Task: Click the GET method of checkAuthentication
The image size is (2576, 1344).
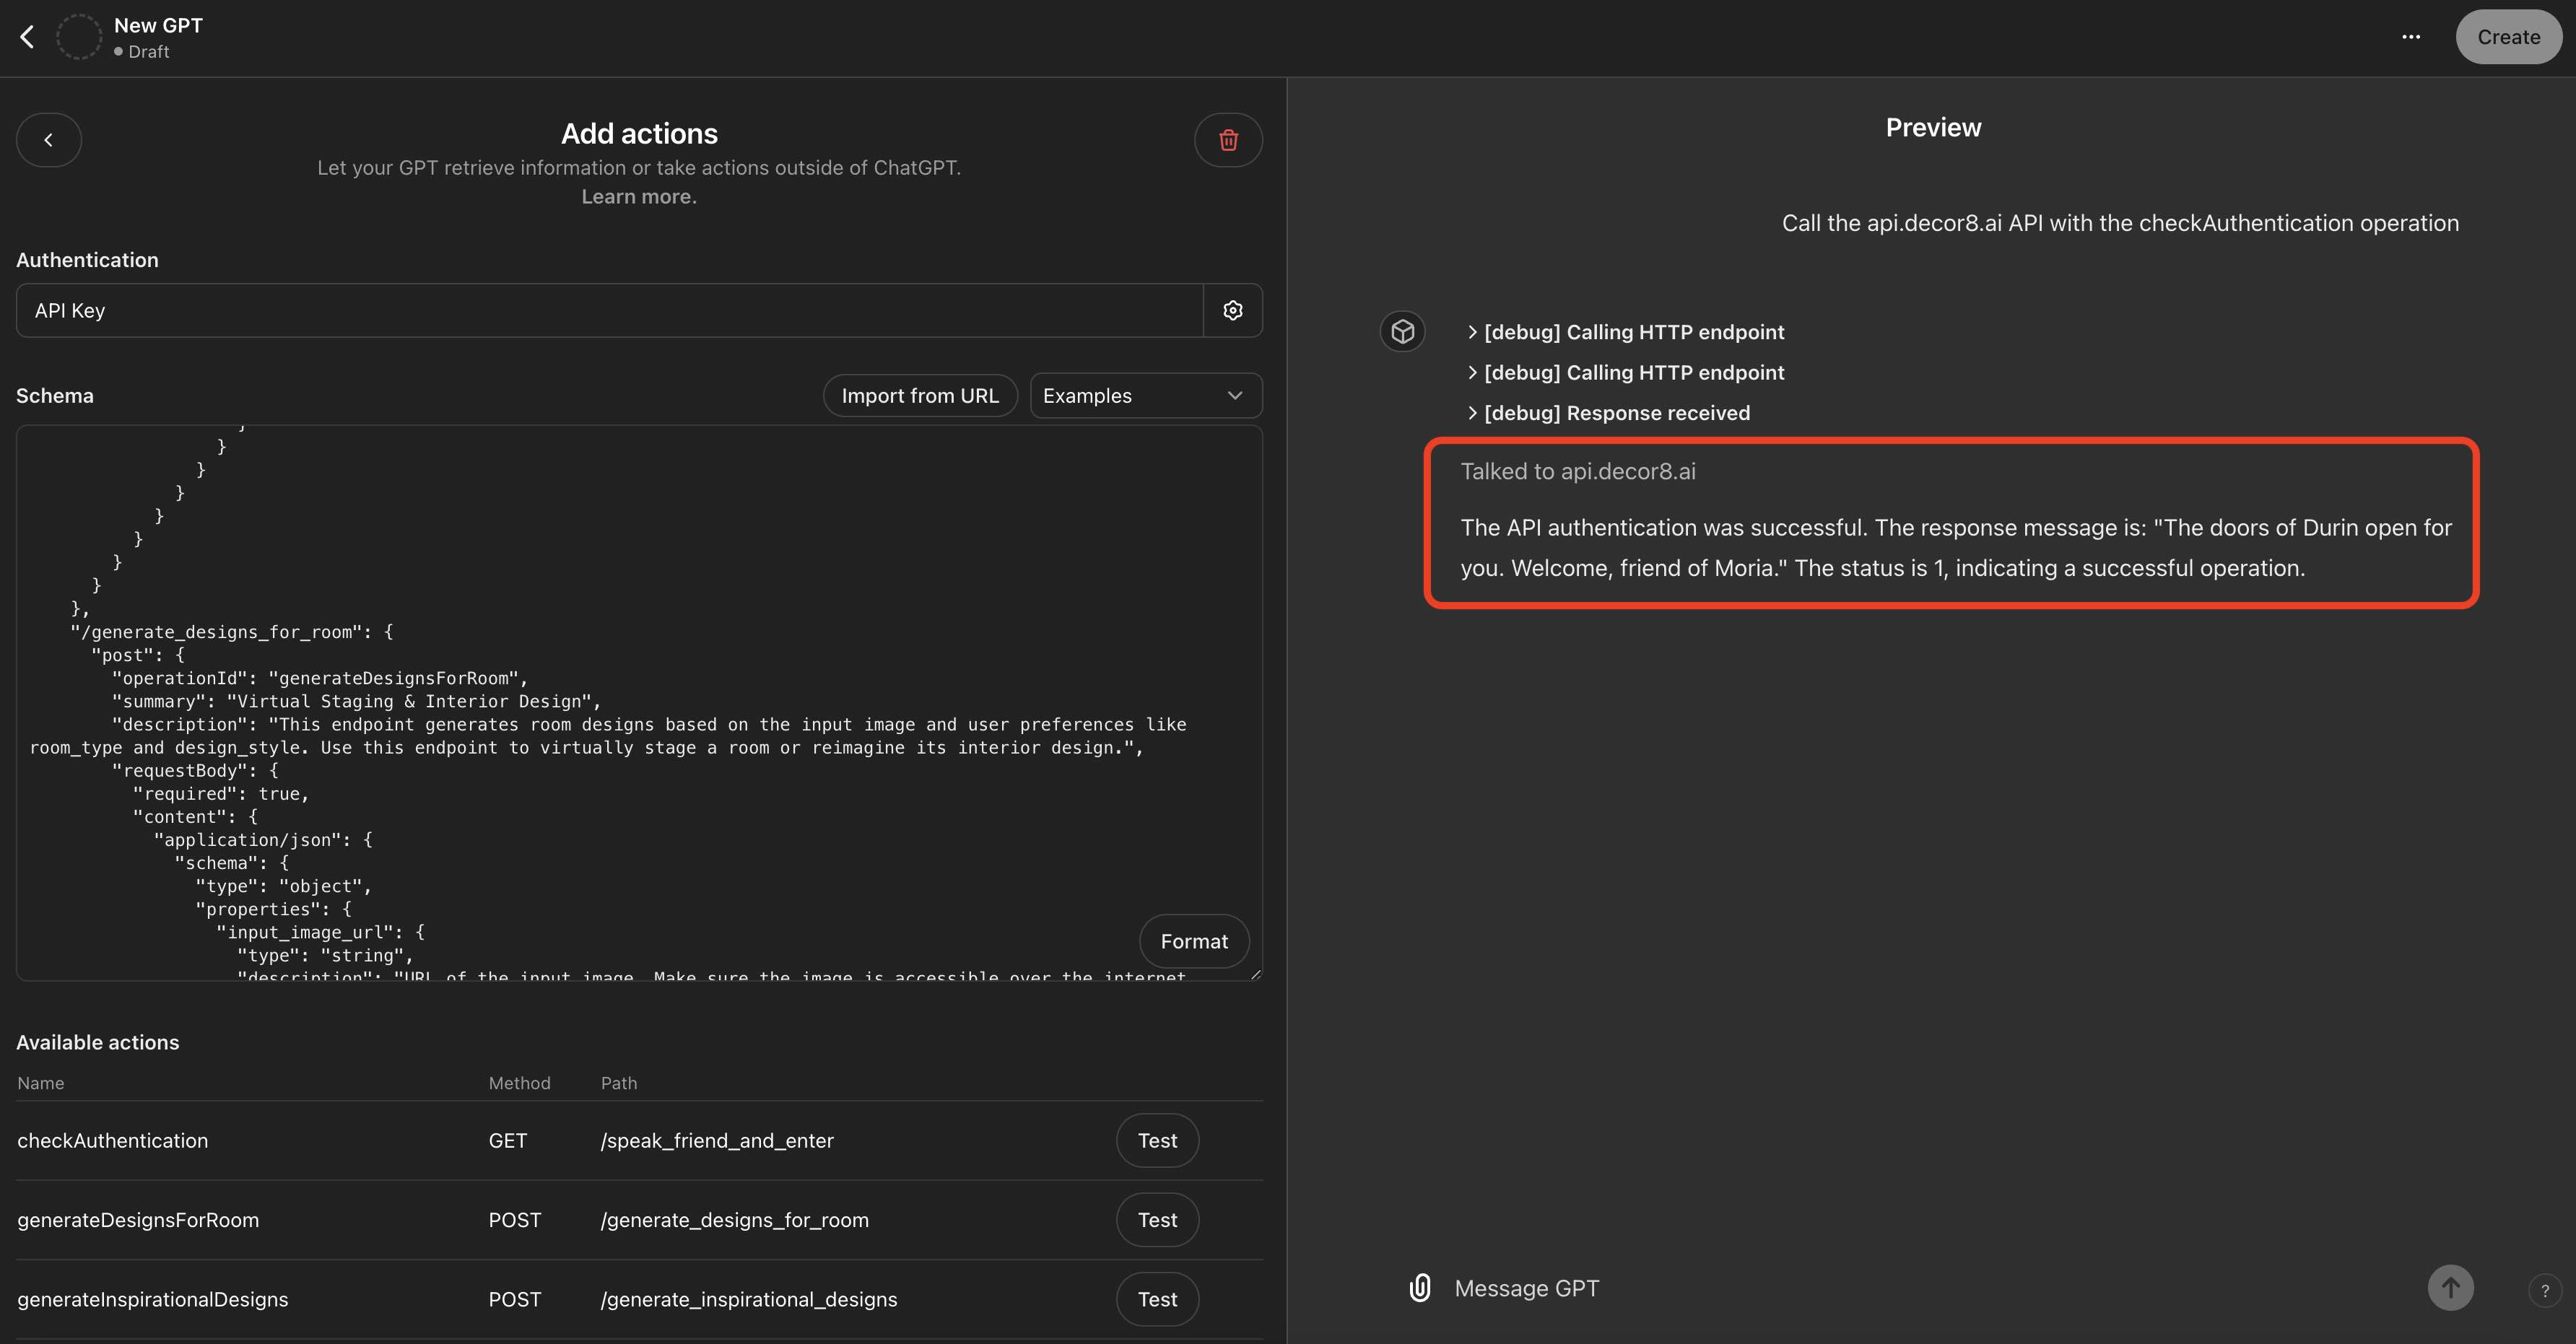Action: click(x=508, y=1141)
